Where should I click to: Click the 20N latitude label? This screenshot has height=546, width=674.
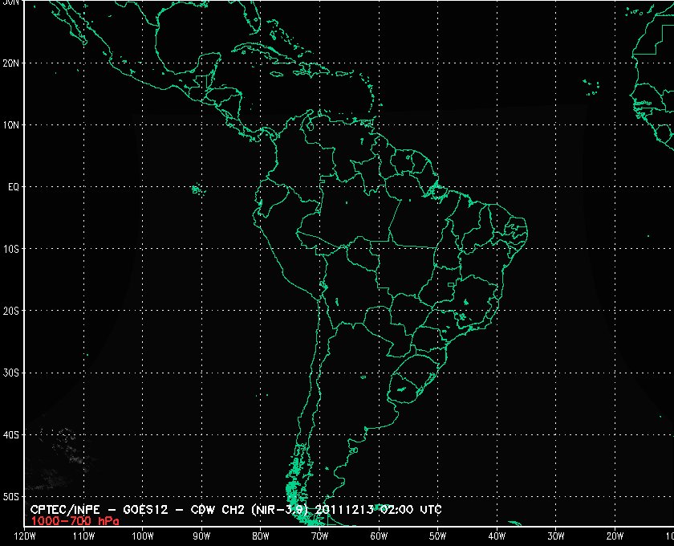pyautogui.click(x=11, y=63)
